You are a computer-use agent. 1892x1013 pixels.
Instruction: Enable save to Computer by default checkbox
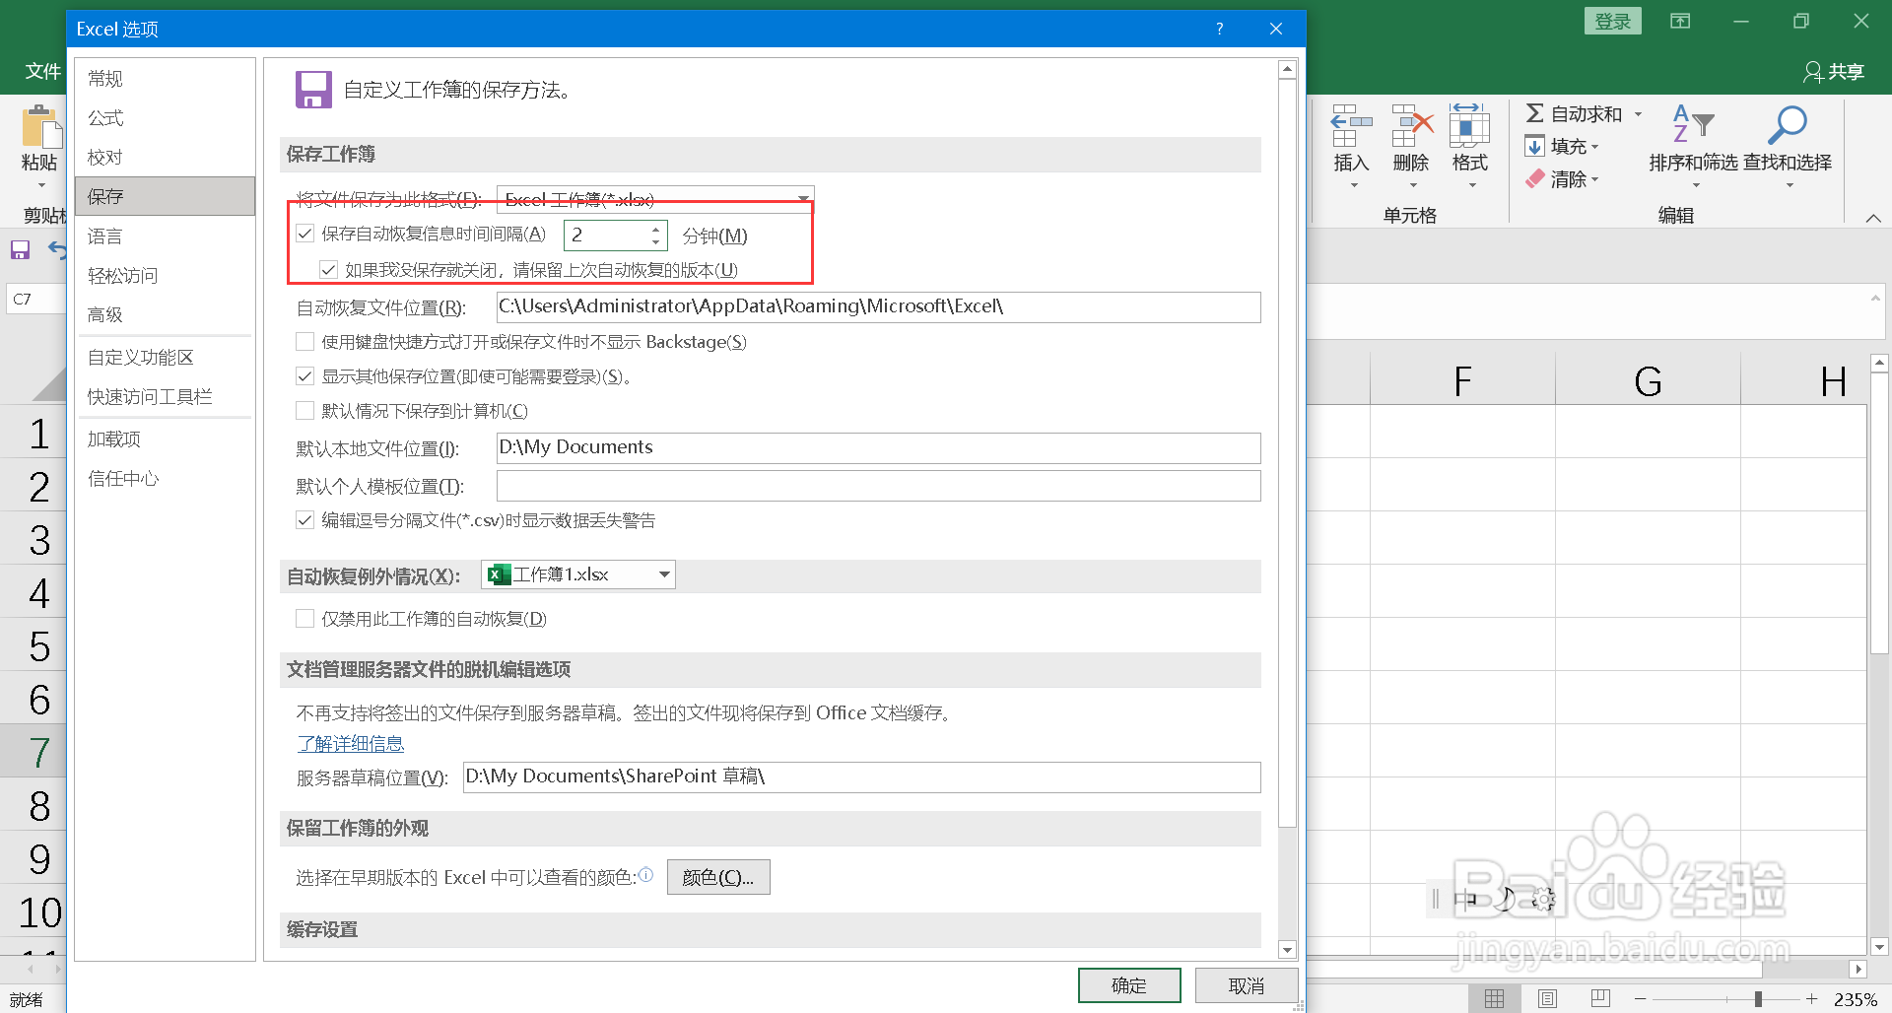[x=305, y=411]
